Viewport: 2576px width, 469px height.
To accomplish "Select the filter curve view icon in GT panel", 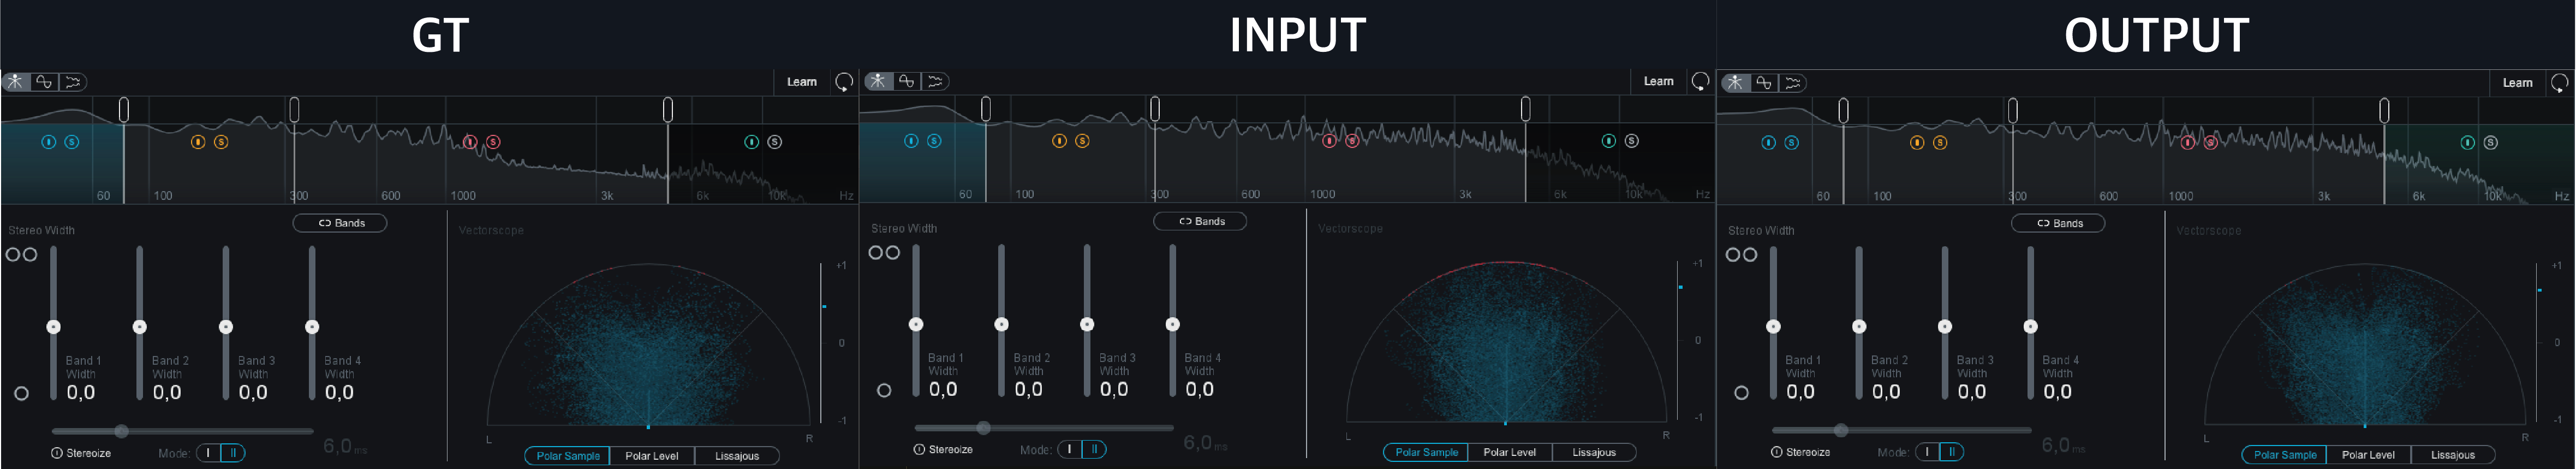I will 44,82.
